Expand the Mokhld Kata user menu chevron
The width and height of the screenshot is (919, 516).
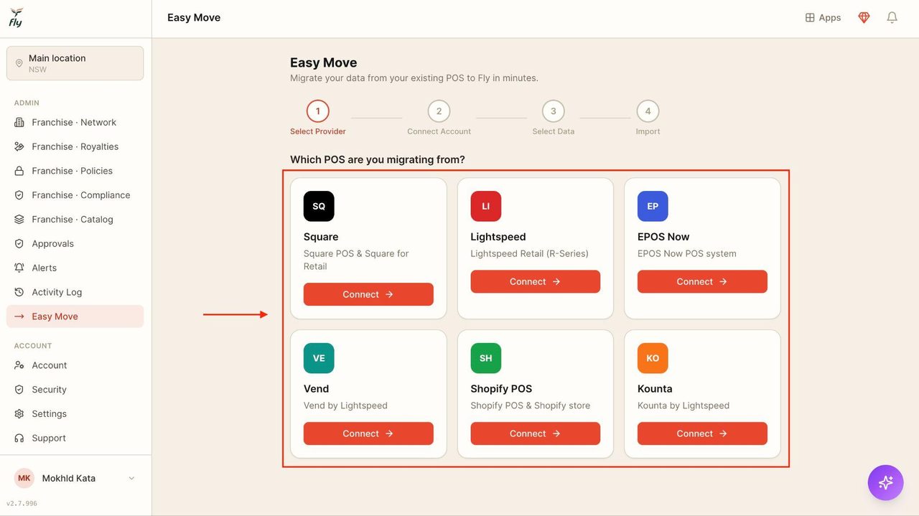pyautogui.click(x=131, y=479)
